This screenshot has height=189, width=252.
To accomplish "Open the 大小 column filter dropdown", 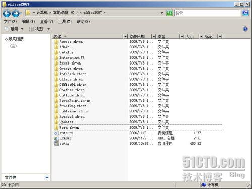I will (x=201, y=36).
